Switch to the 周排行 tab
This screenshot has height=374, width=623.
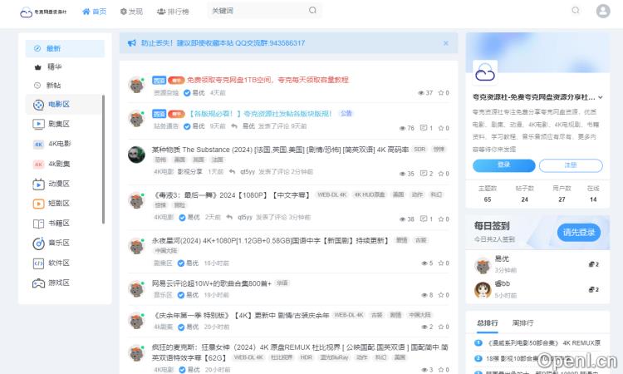click(522, 323)
